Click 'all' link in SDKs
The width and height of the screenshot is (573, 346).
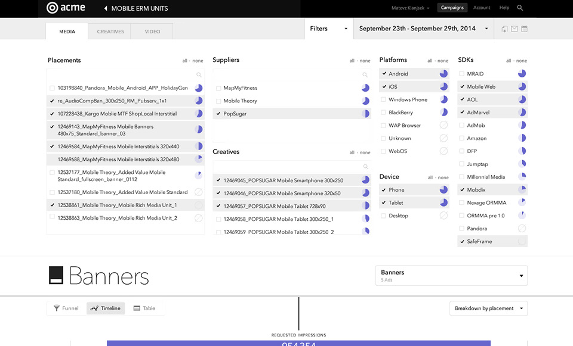pos(509,61)
